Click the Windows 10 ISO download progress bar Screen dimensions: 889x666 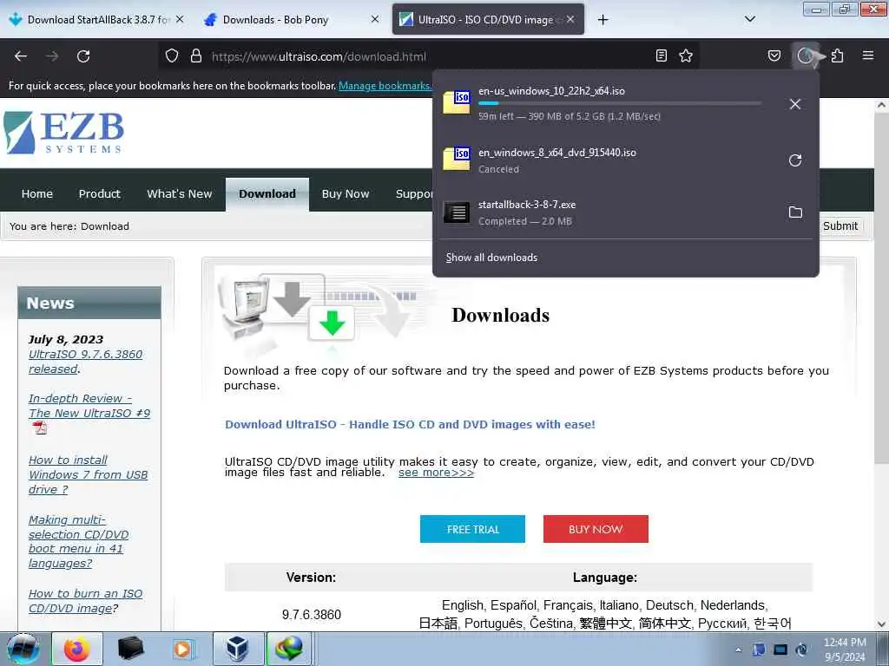(620, 103)
